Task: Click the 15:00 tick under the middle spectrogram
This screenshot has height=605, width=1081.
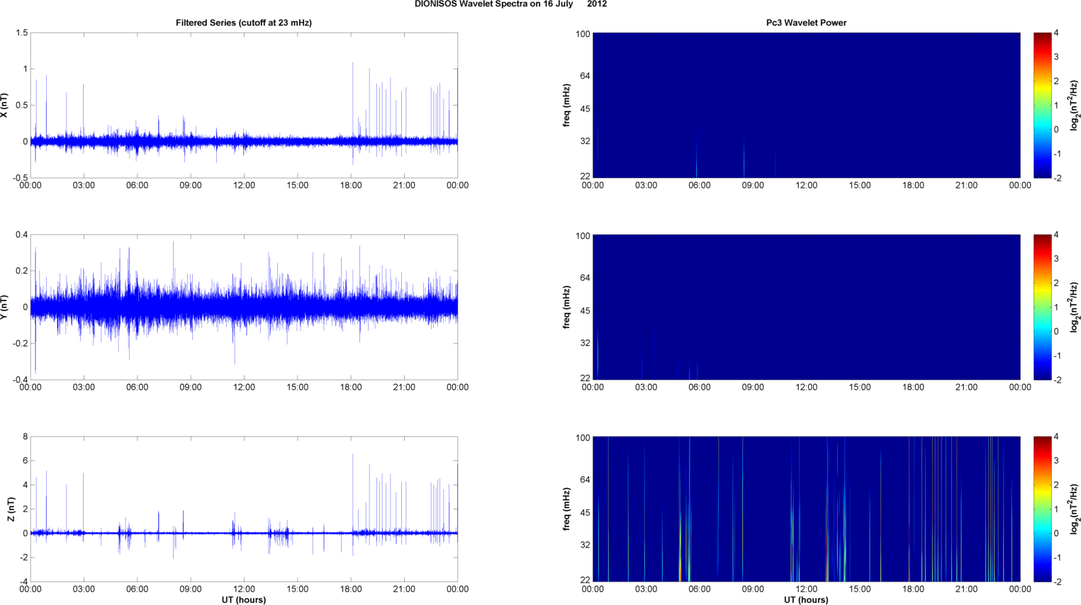Action: click(860, 388)
